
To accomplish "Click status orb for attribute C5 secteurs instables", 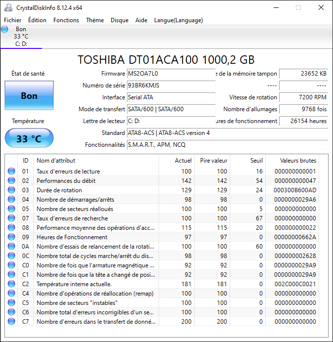I will [11, 302].
